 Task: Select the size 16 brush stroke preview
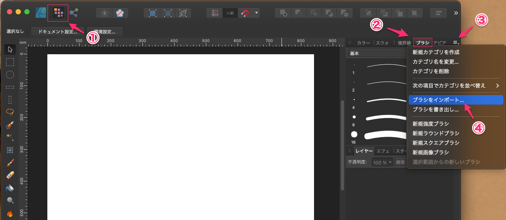point(384,135)
